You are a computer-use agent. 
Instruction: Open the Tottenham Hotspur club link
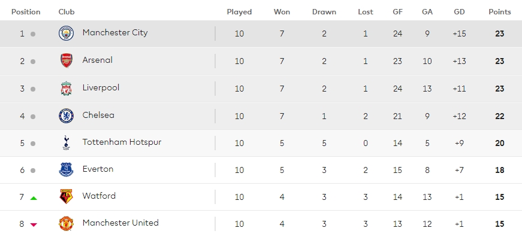tap(122, 142)
